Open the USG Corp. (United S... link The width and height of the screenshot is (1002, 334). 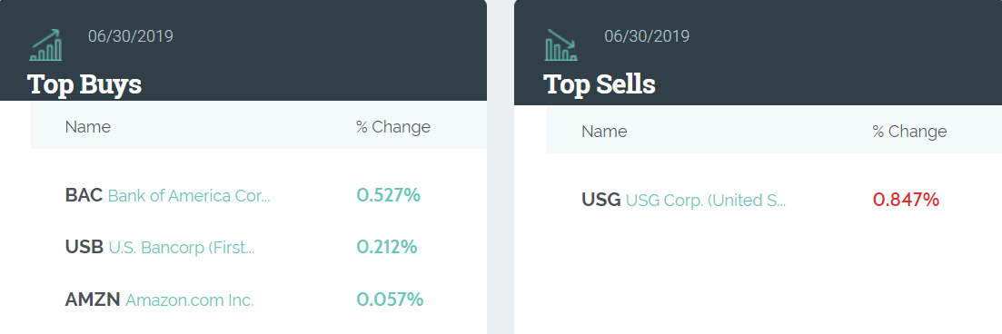point(706,201)
